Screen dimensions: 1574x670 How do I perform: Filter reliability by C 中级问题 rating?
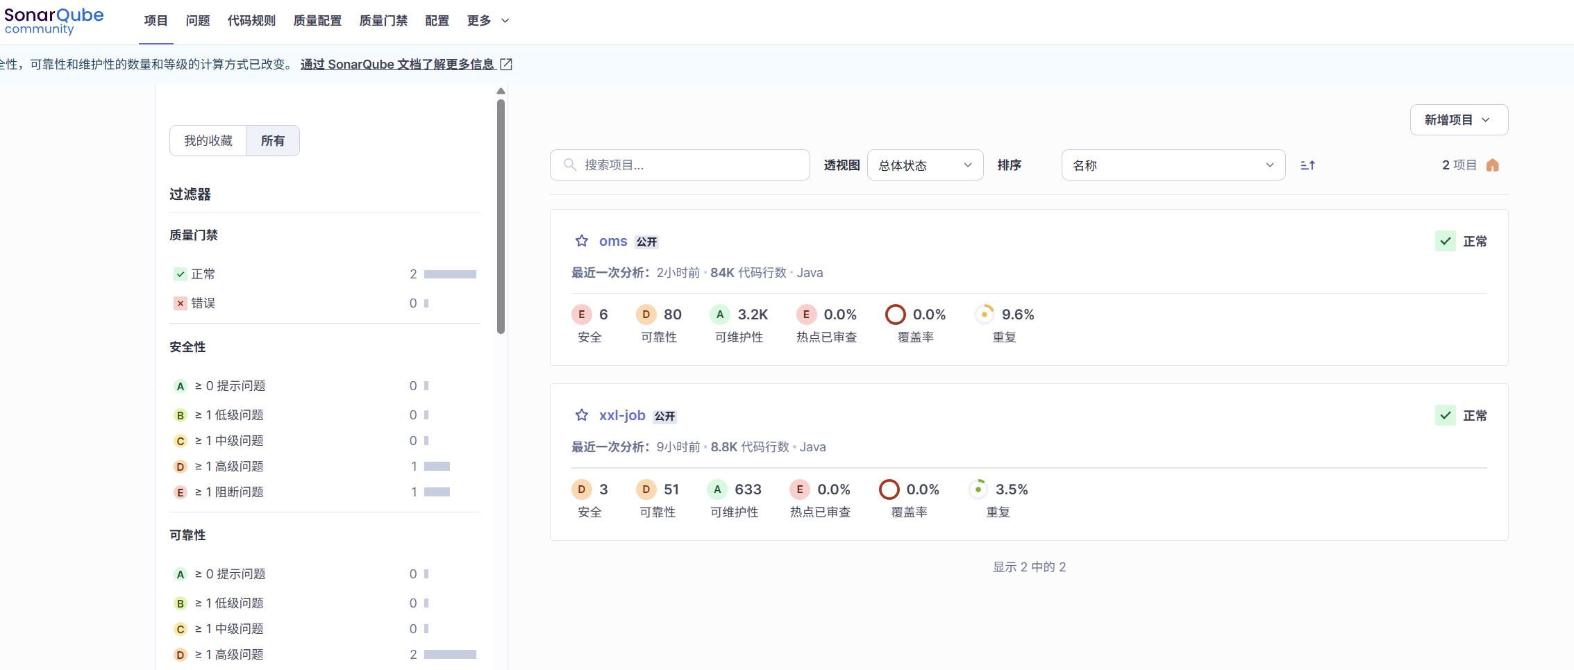pos(325,629)
